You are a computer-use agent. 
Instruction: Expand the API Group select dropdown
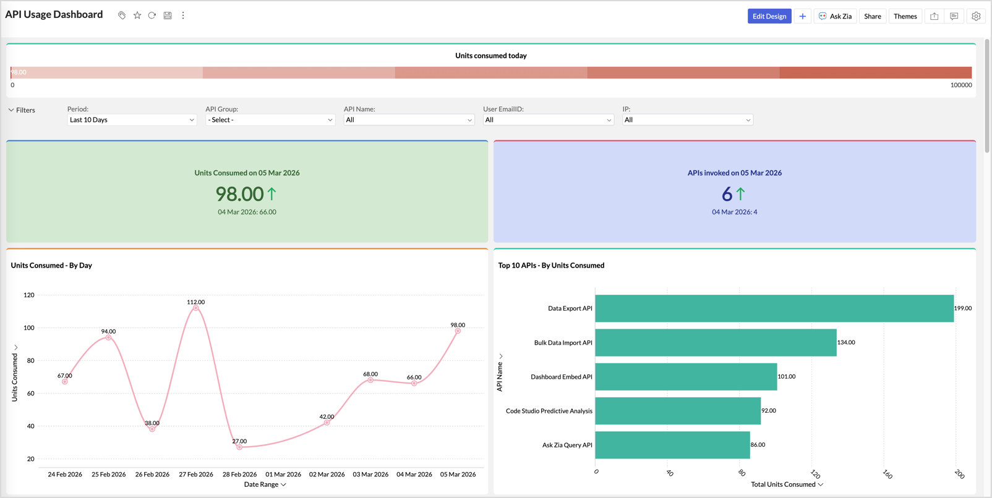(x=270, y=120)
